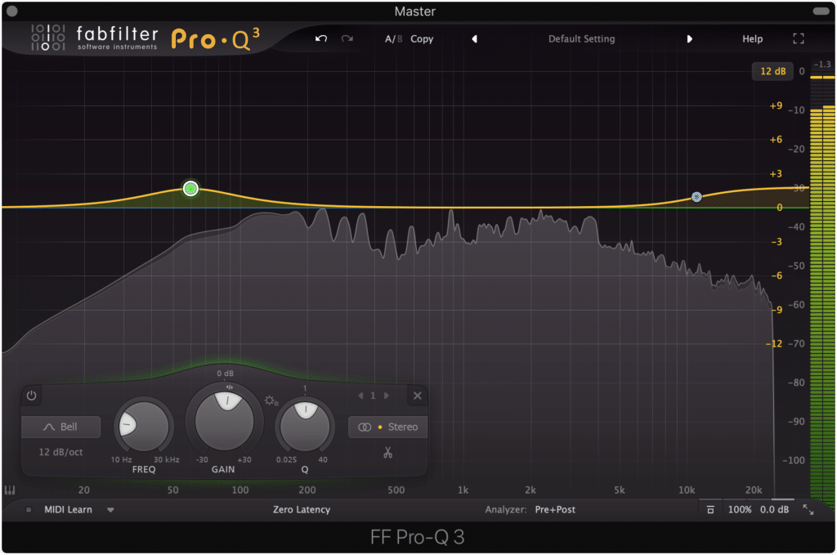Click the band number 1 label

pos(373,396)
